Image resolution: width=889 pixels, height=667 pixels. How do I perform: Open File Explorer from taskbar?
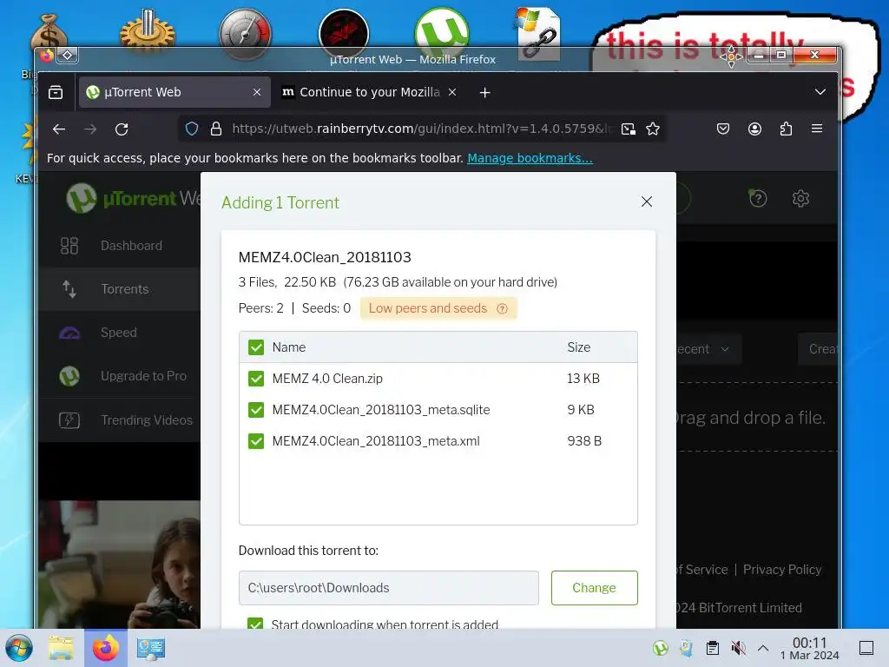point(61,648)
